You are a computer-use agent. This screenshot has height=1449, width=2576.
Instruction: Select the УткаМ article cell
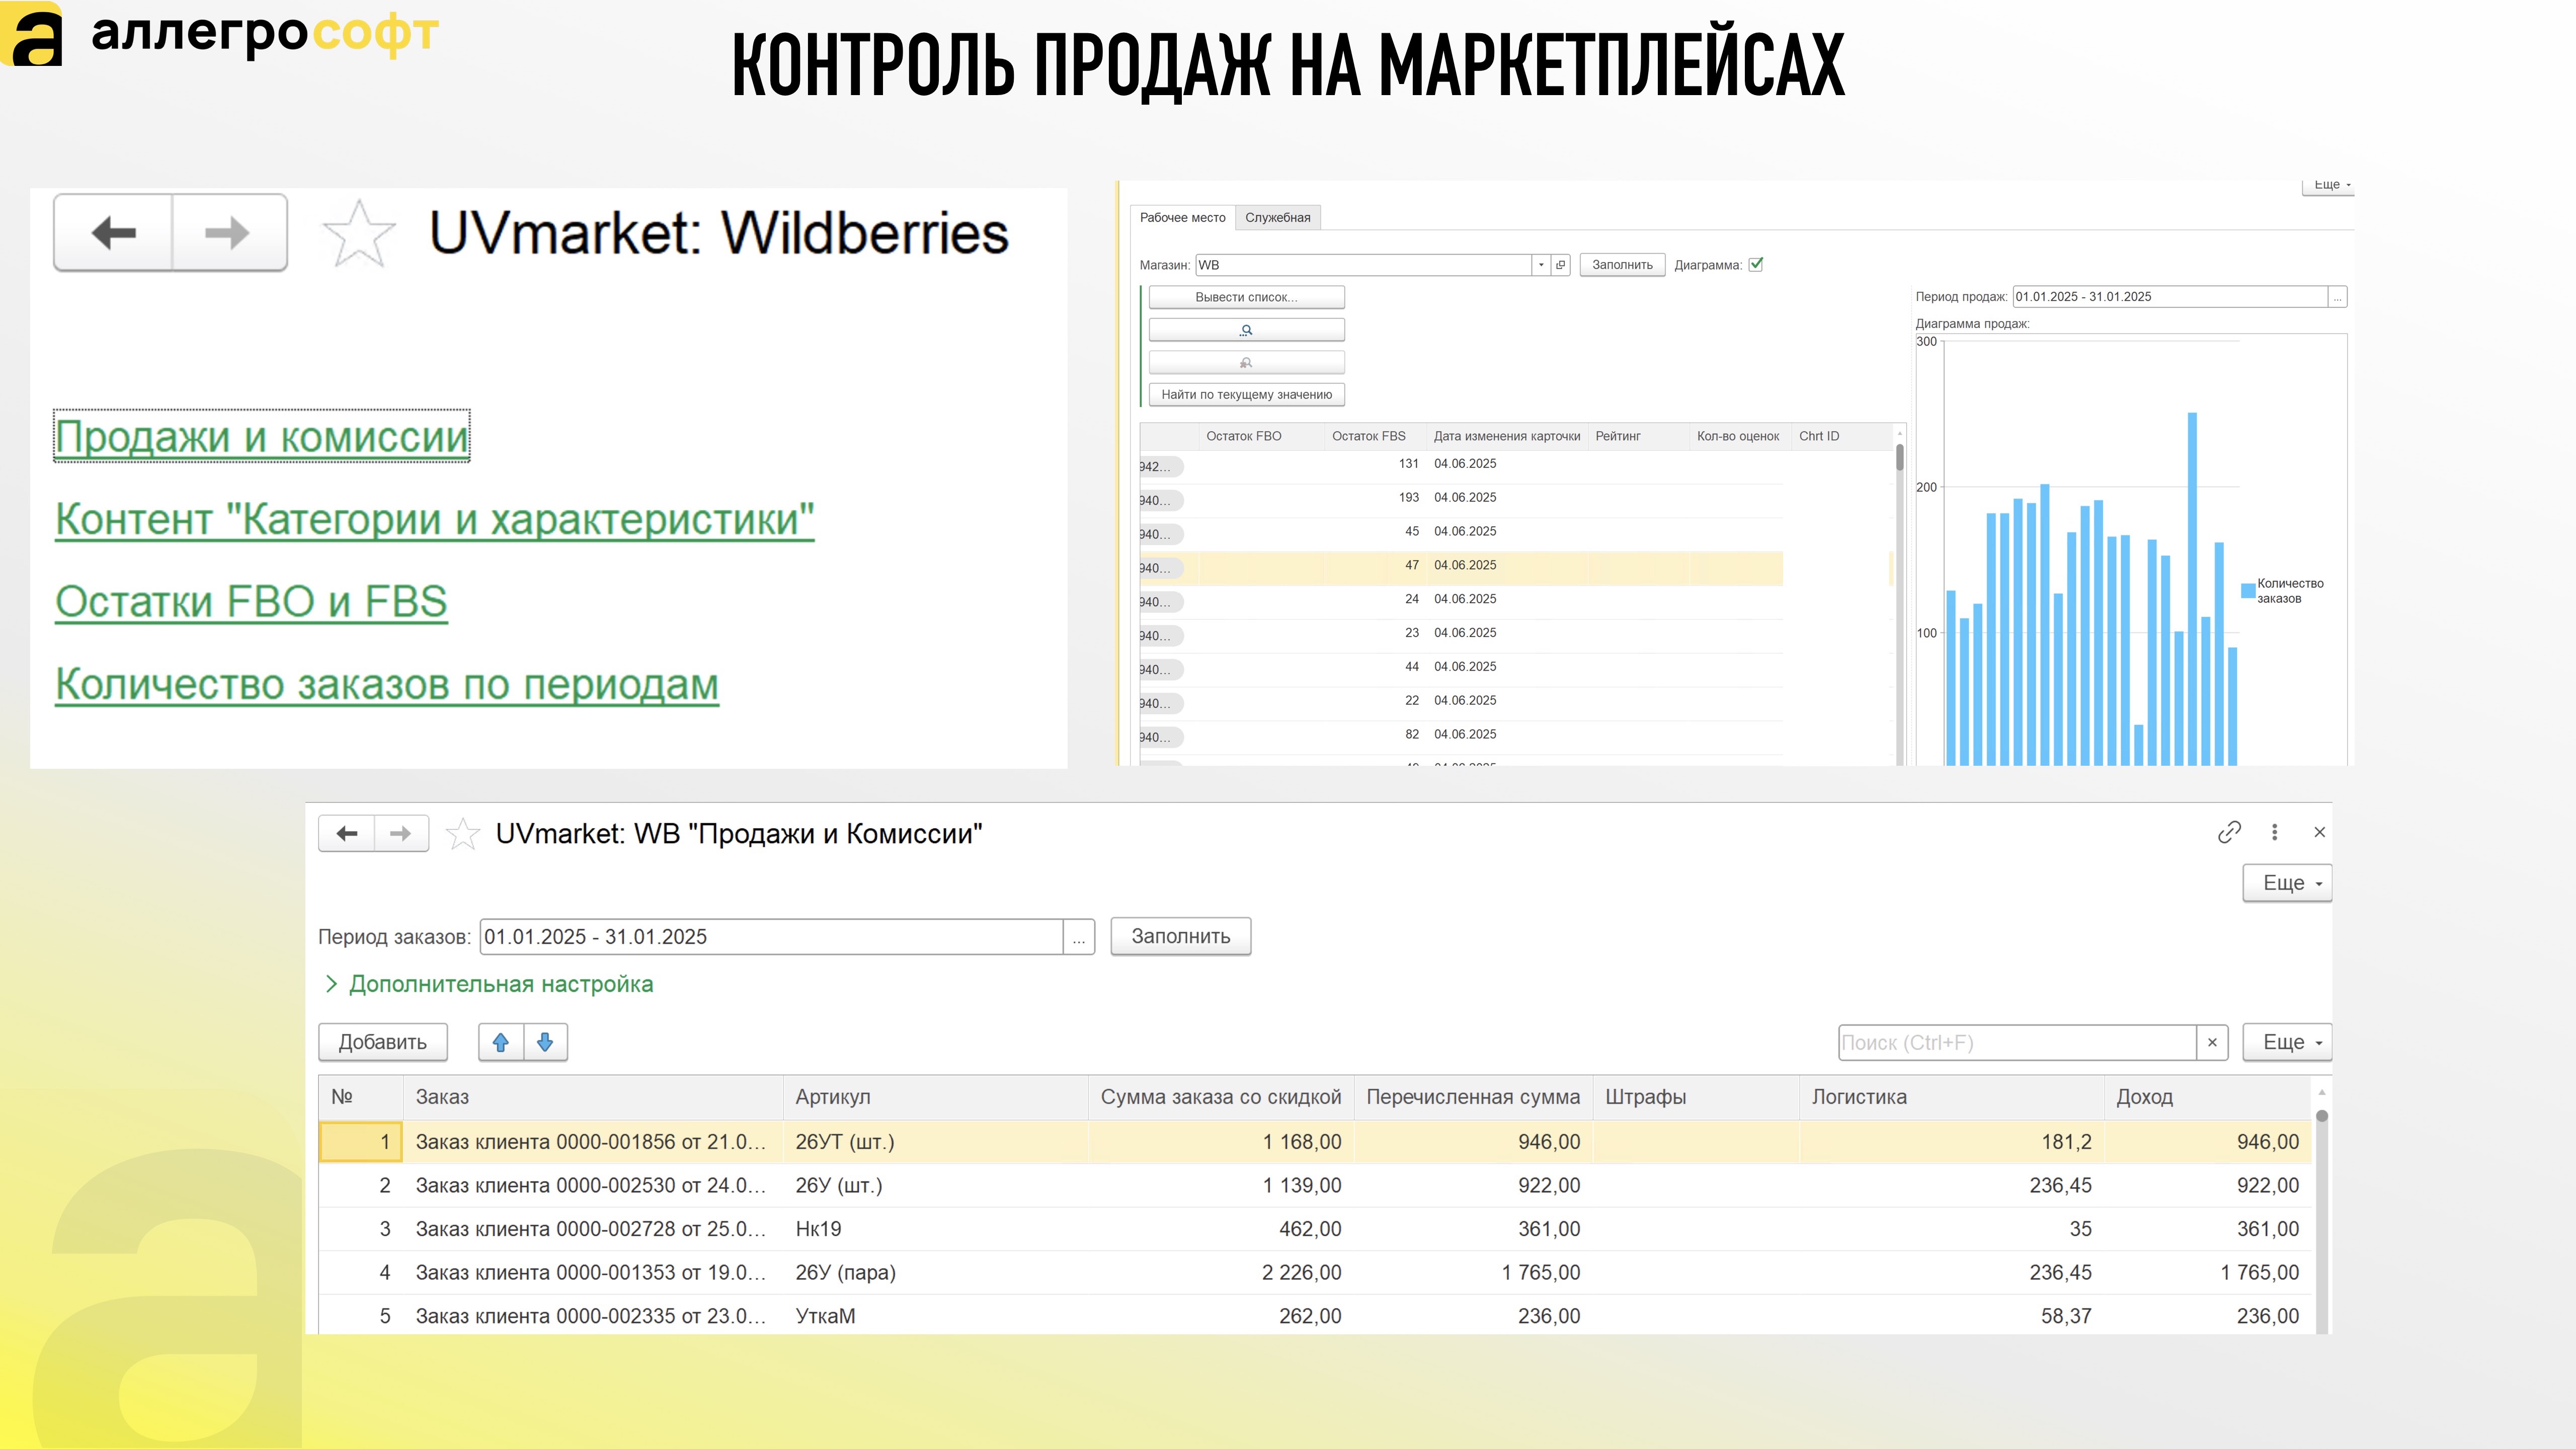coord(936,1316)
